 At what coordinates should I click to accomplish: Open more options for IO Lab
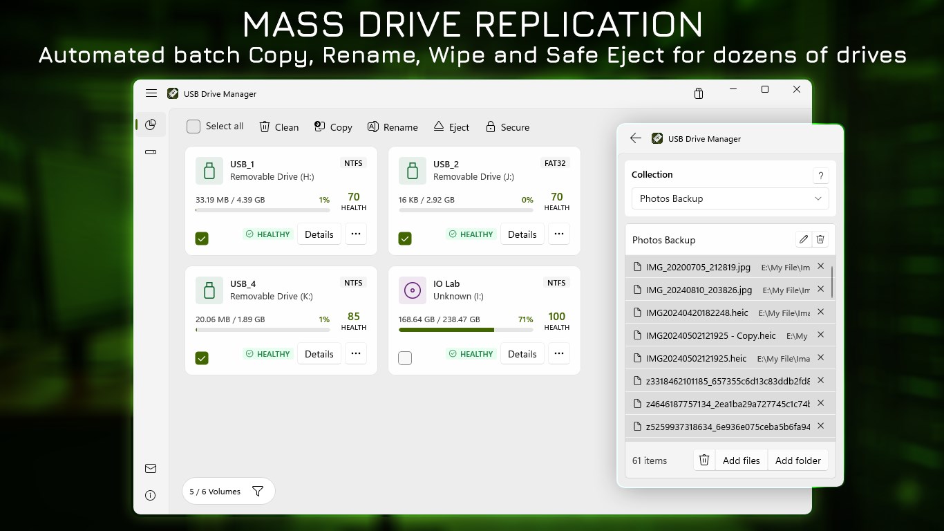559,353
